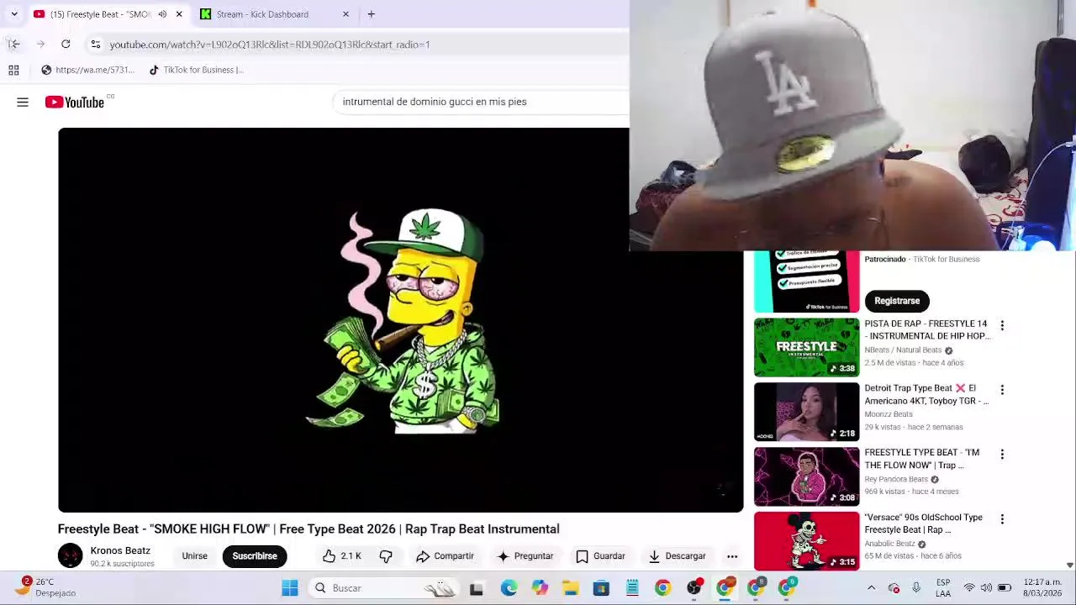
Task: Go to the YouTube home logo
Action: coord(75,103)
